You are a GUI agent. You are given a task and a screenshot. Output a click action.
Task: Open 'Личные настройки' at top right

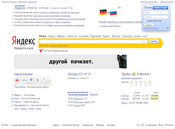pyautogui.click(x=149, y=2)
